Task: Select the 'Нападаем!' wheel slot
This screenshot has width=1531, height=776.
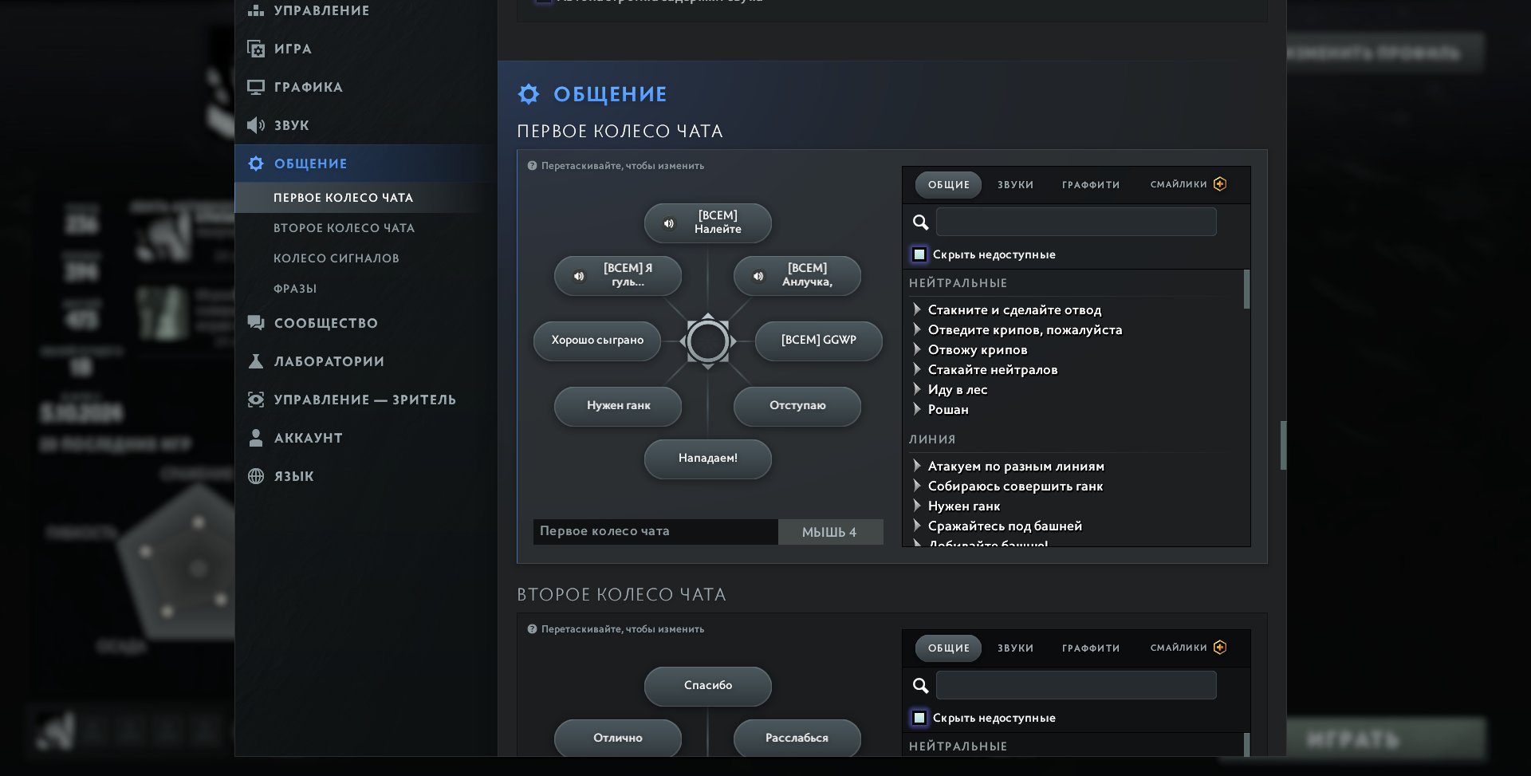Action: 707,459
